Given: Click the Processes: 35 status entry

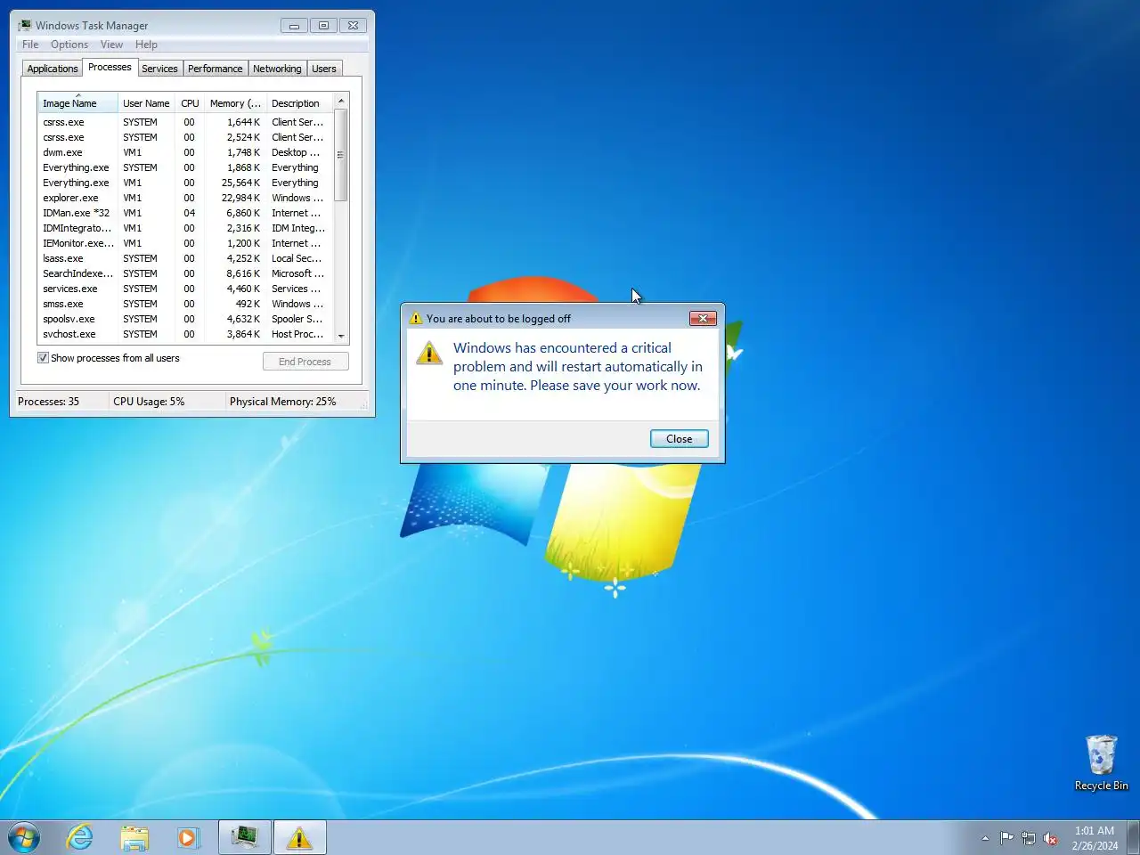Looking at the screenshot, I should 48,402.
